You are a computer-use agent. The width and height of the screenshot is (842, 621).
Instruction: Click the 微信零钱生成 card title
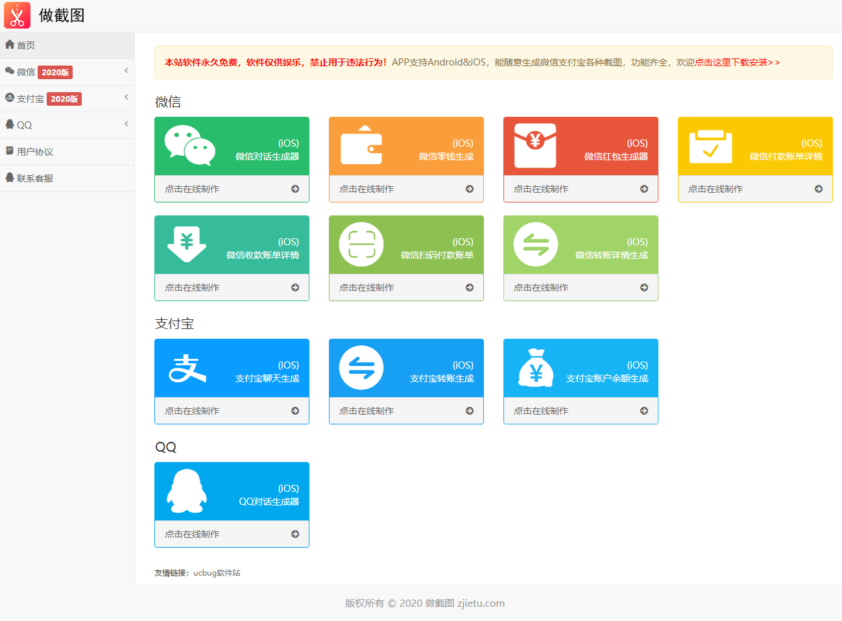[446, 156]
